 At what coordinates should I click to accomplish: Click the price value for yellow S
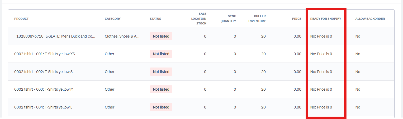(x=297, y=72)
